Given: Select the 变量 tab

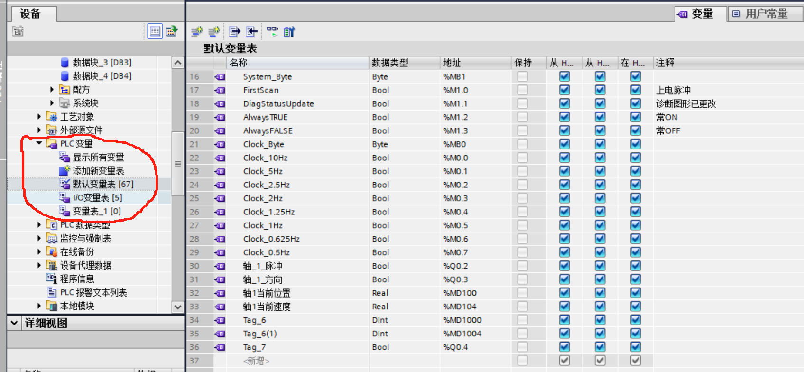Looking at the screenshot, I should tap(701, 14).
